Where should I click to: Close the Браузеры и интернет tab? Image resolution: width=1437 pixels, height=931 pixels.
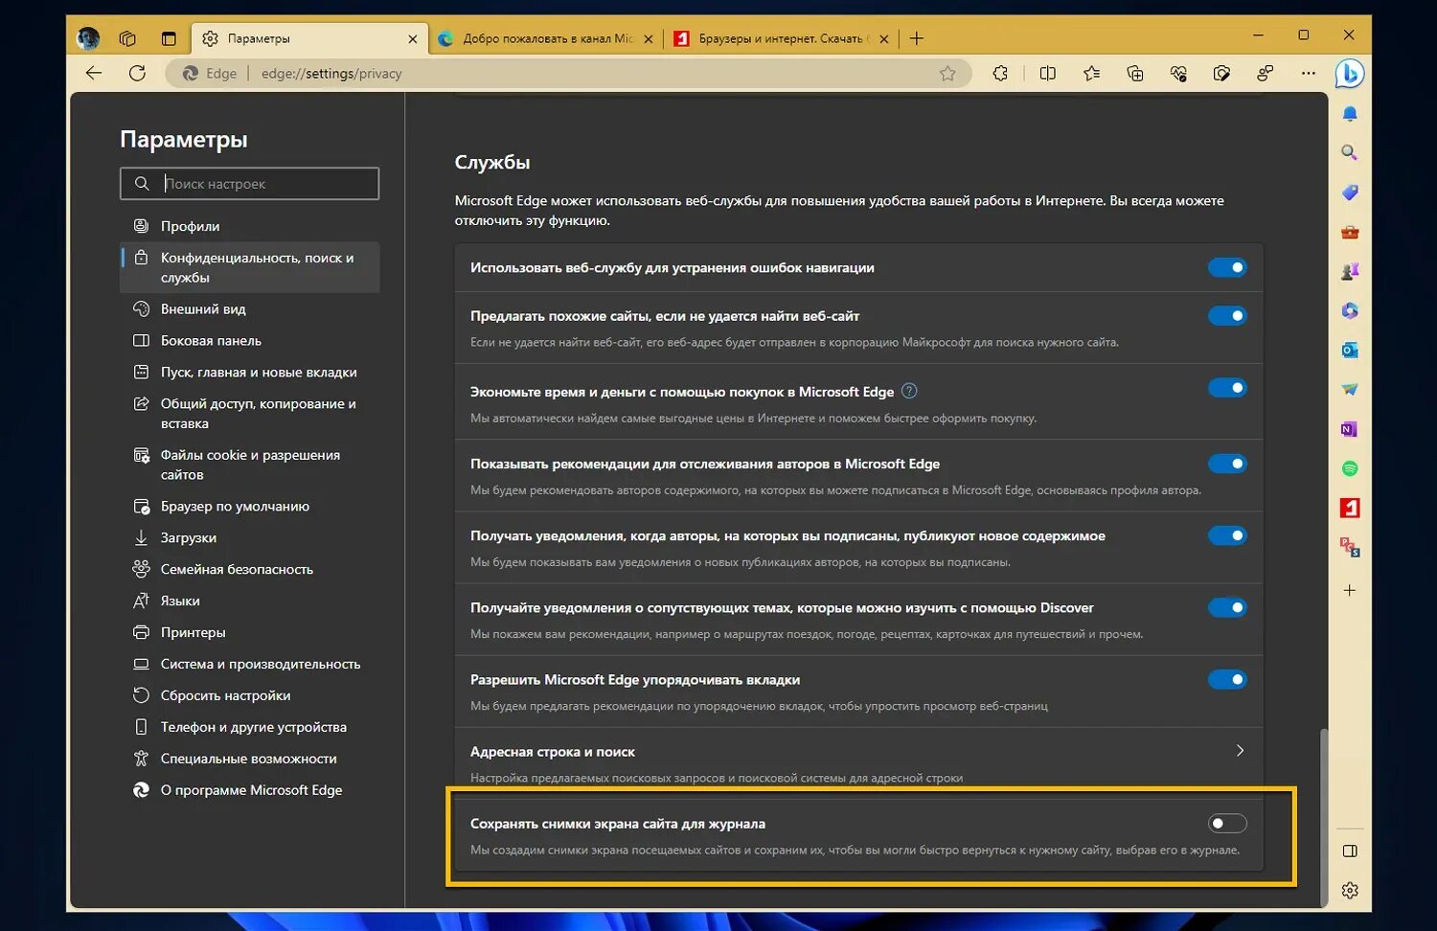(884, 39)
